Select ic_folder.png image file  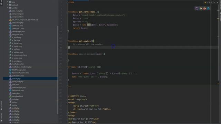pyautogui.click(x=17, y=43)
